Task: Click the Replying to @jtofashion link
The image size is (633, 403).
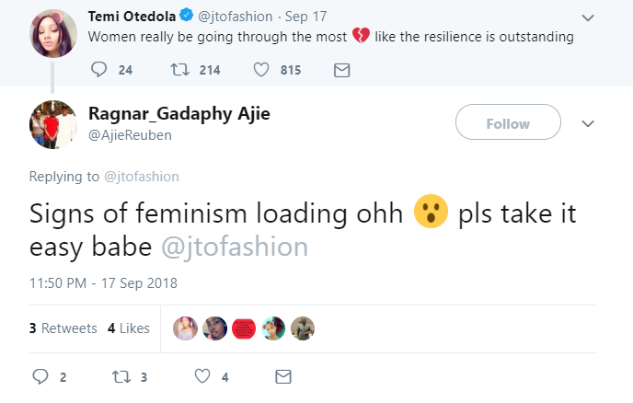Action: tap(142, 176)
